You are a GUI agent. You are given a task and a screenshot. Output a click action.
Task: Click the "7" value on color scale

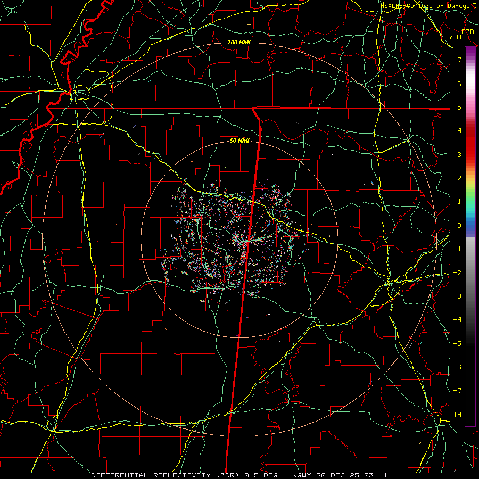(459, 60)
